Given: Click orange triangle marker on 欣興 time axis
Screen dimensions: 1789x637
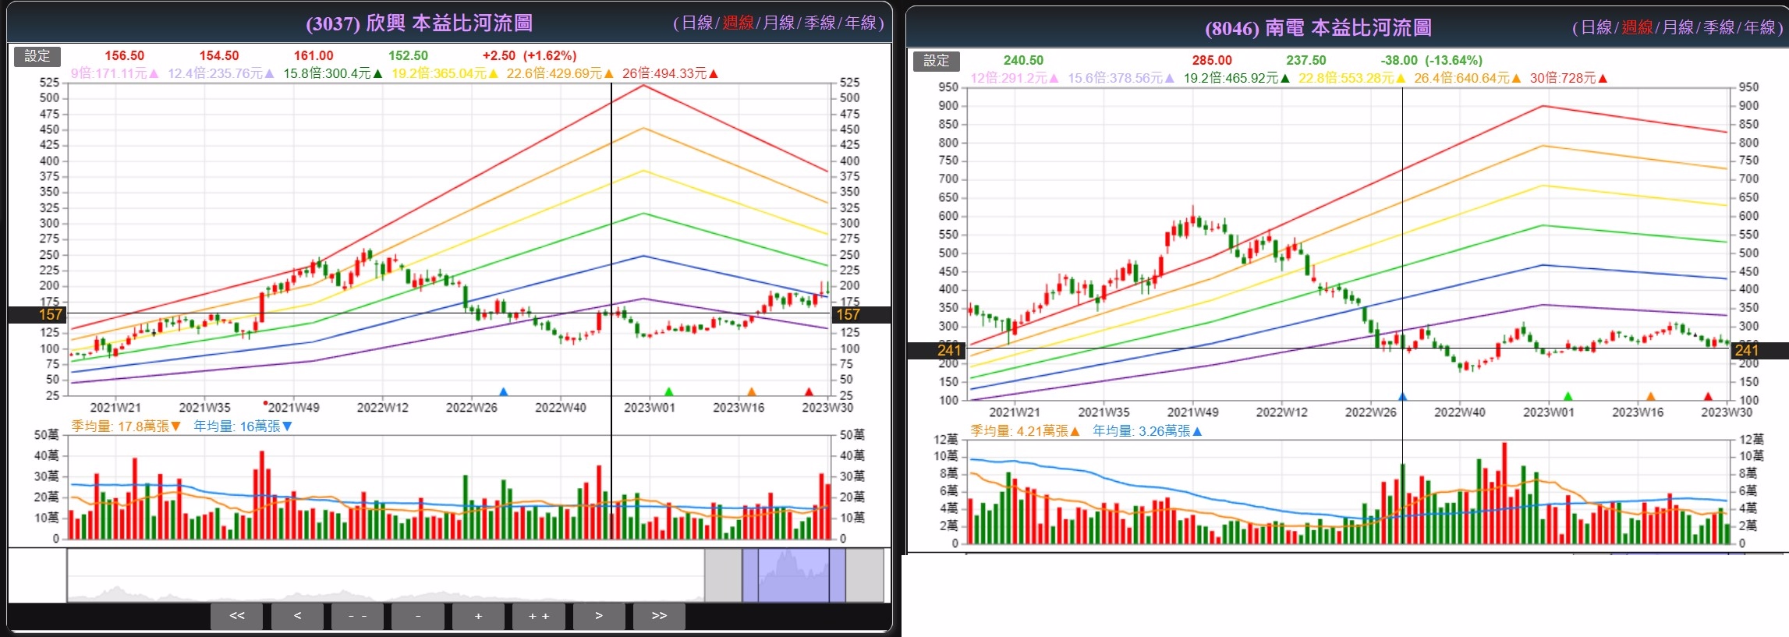Looking at the screenshot, I should pos(752,391).
